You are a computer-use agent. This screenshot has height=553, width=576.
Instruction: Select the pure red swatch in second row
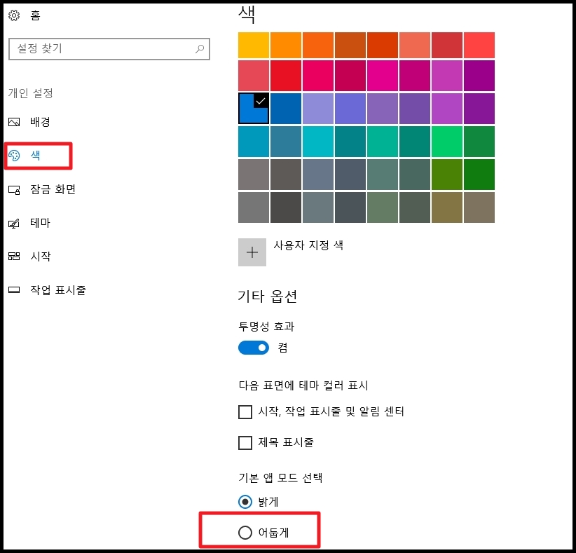(286, 75)
